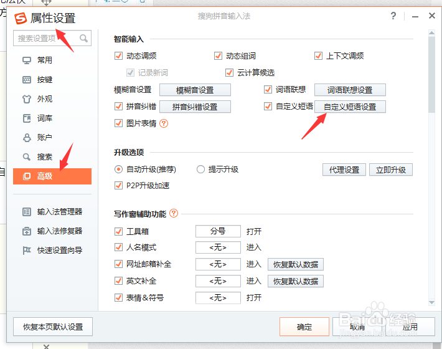The image size is (442, 349).
Task: Click the <无> hotkey field for 人名模式
Action: point(218,247)
